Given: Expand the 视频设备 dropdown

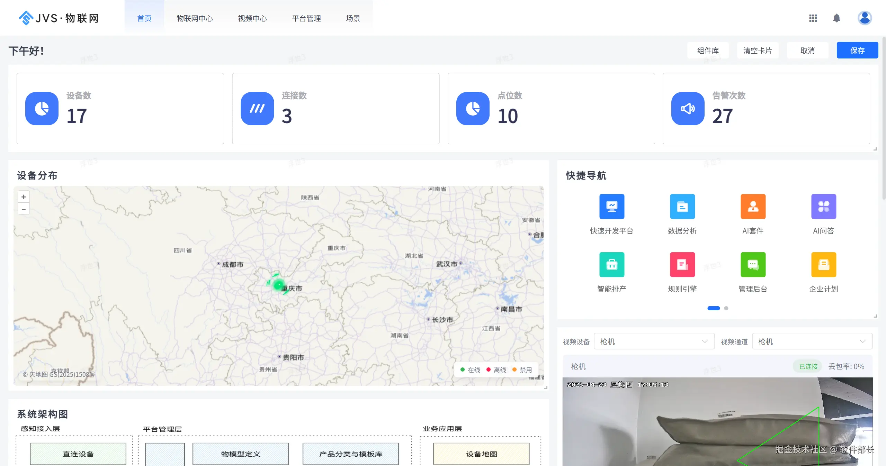Looking at the screenshot, I should click(x=654, y=341).
